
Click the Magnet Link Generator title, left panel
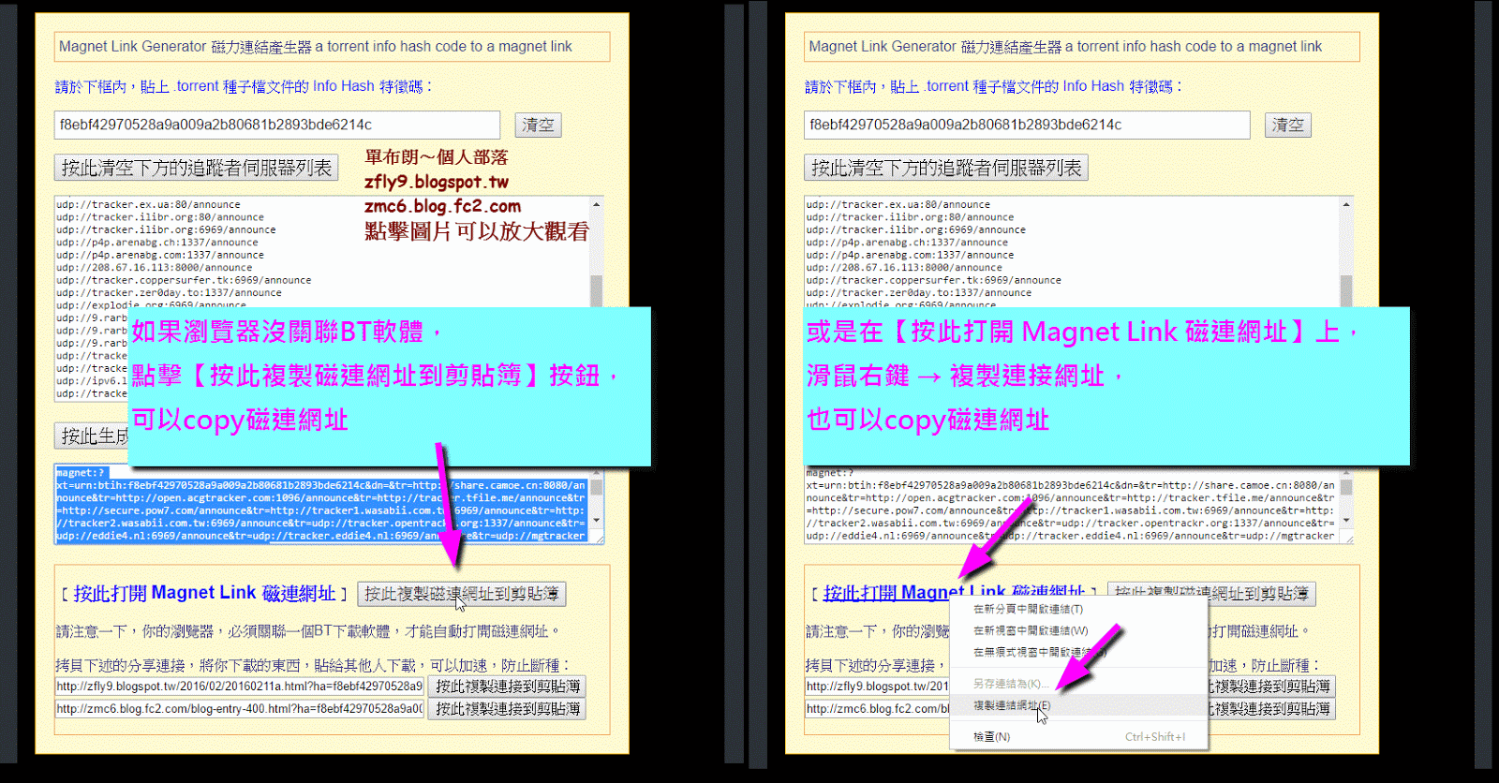[x=316, y=47]
